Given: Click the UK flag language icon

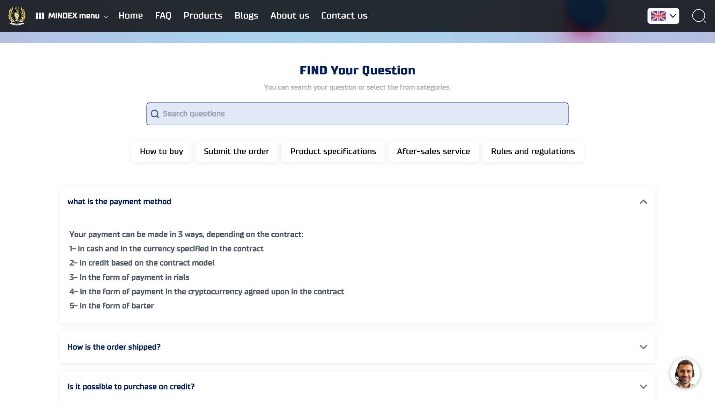Looking at the screenshot, I should click(658, 16).
